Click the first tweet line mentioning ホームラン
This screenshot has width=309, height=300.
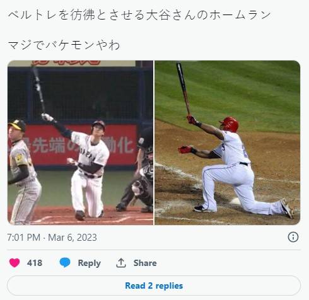pos(139,15)
